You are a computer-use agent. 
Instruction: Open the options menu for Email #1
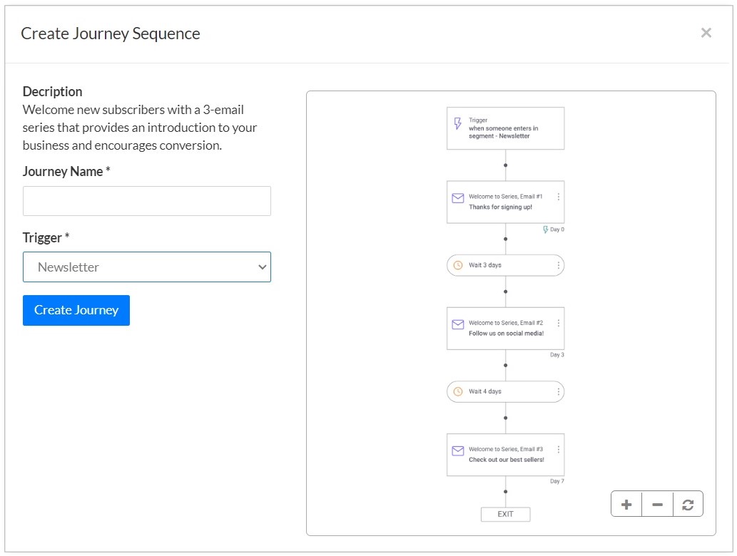559,197
